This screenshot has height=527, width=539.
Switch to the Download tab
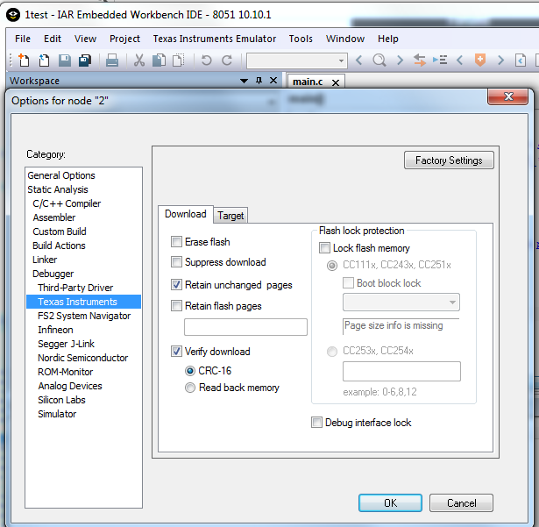(186, 214)
